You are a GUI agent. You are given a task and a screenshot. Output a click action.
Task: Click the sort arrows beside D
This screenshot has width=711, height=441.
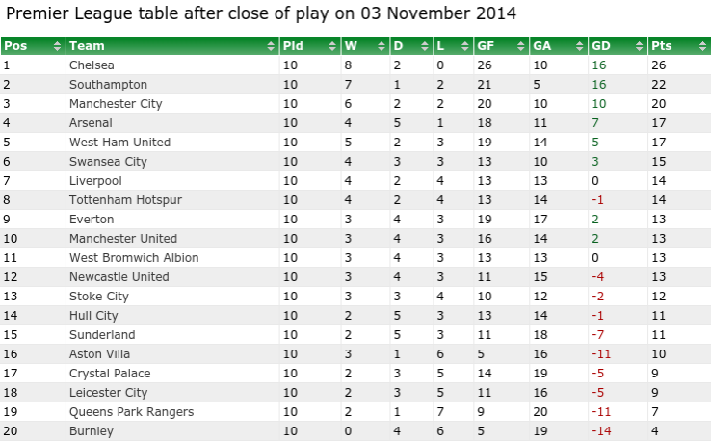click(425, 46)
